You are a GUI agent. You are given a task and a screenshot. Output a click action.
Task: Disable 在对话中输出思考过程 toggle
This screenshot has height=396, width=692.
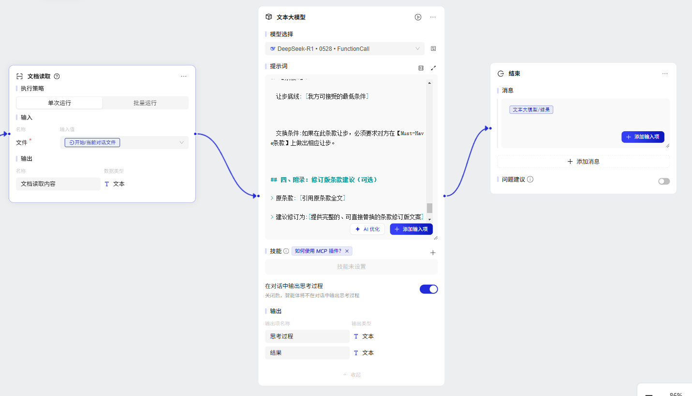[428, 289]
